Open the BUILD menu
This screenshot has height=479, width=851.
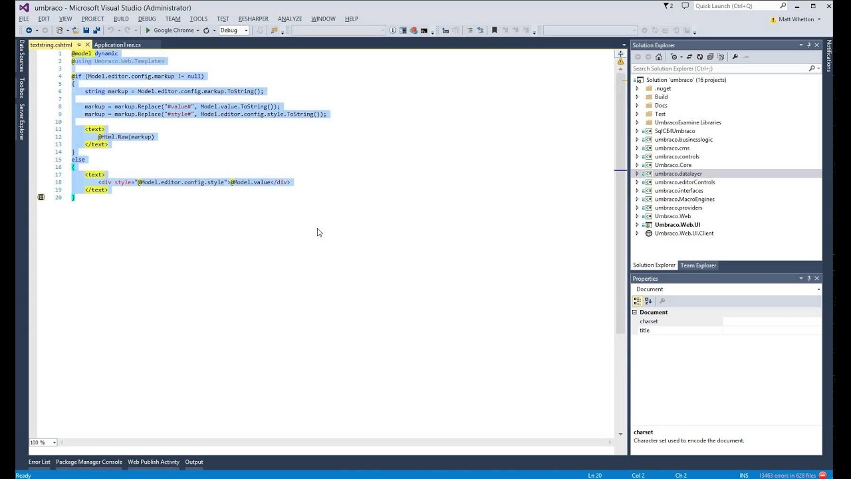[x=121, y=19]
